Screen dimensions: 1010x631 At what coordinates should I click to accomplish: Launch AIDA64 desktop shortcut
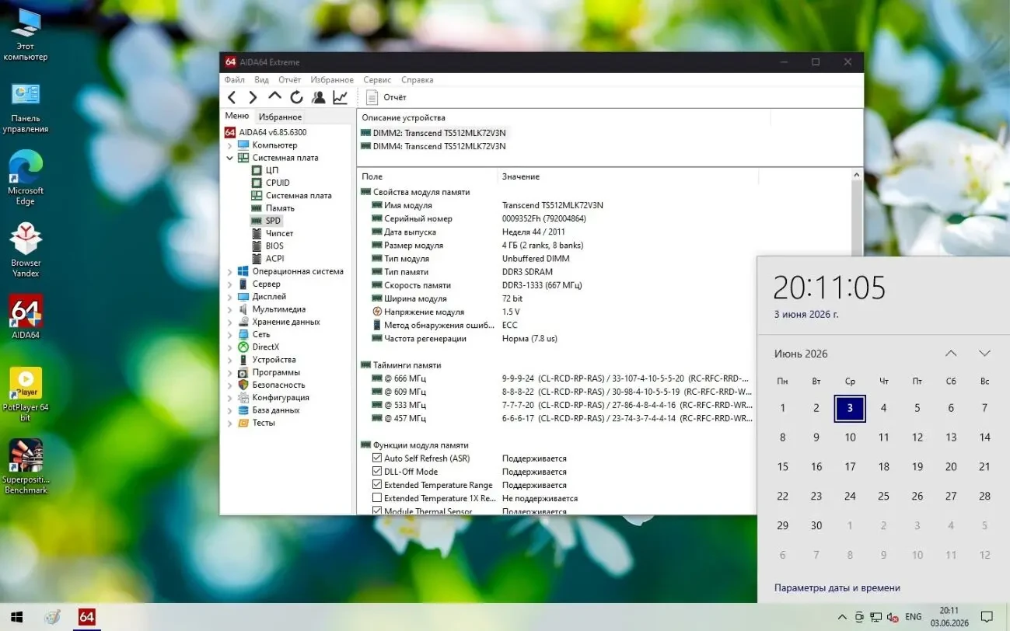point(26,317)
